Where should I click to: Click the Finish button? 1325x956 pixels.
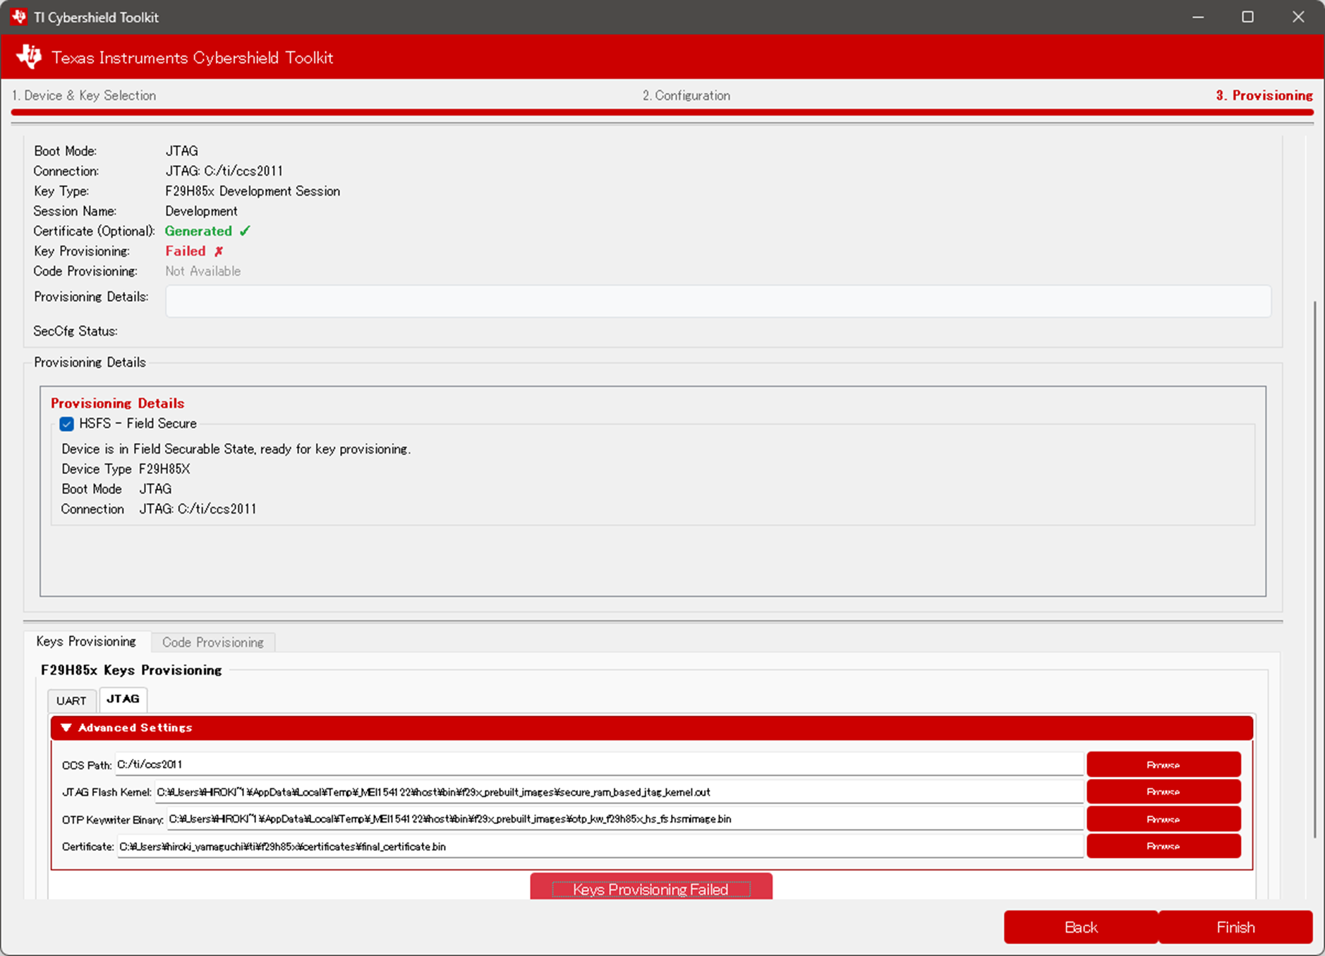(x=1235, y=927)
